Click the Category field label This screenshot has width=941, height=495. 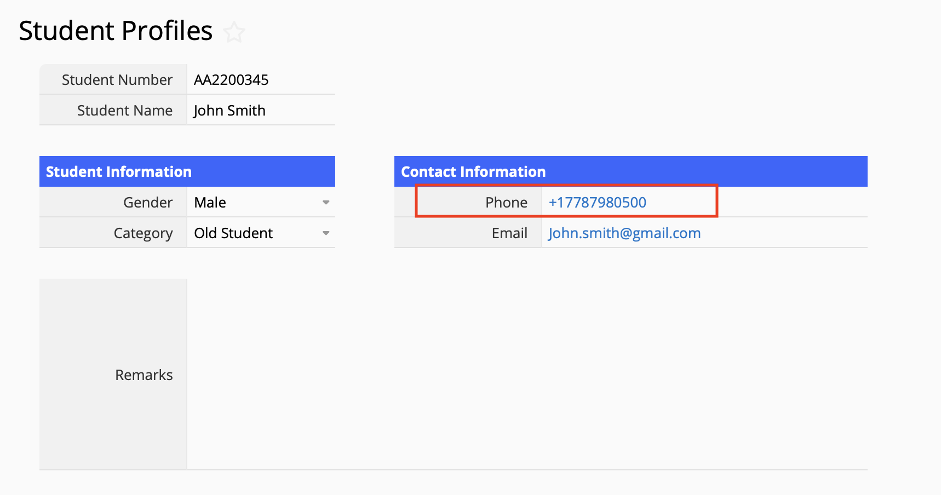[x=143, y=233]
